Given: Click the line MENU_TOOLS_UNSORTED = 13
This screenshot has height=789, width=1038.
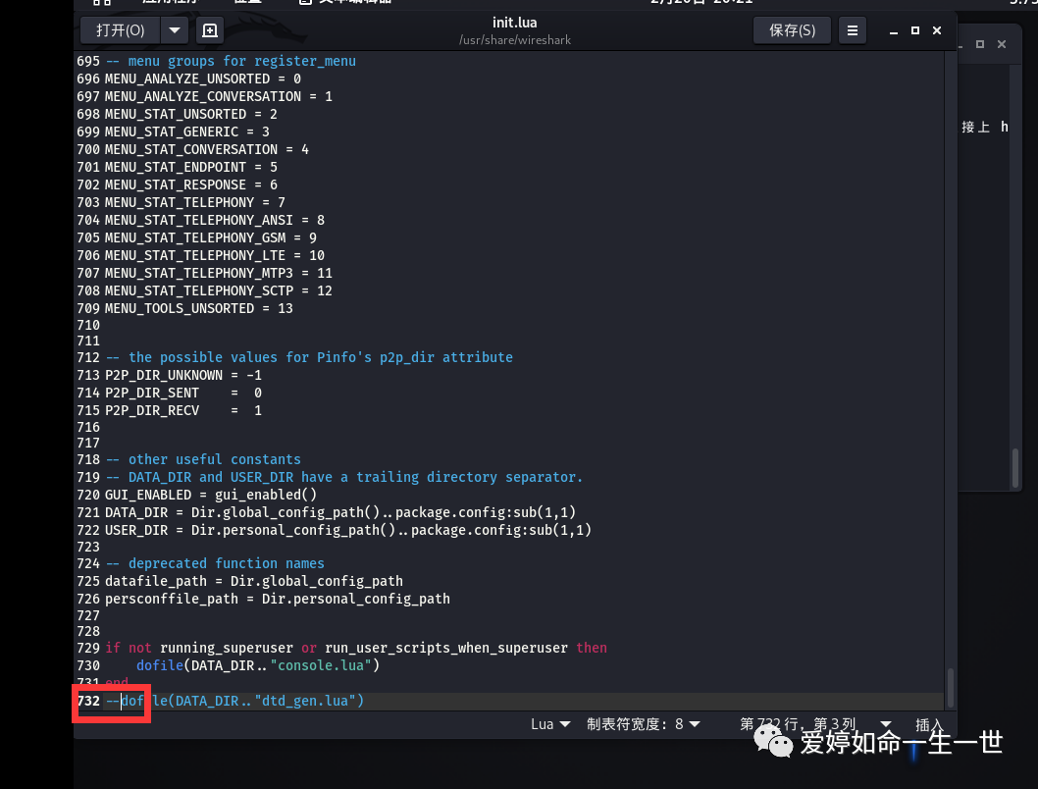Looking at the screenshot, I should [198, 308].
